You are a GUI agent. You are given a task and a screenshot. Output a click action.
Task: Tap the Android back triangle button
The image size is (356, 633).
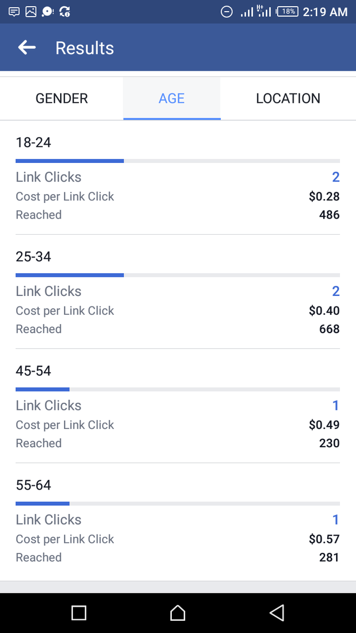point(277,613)
